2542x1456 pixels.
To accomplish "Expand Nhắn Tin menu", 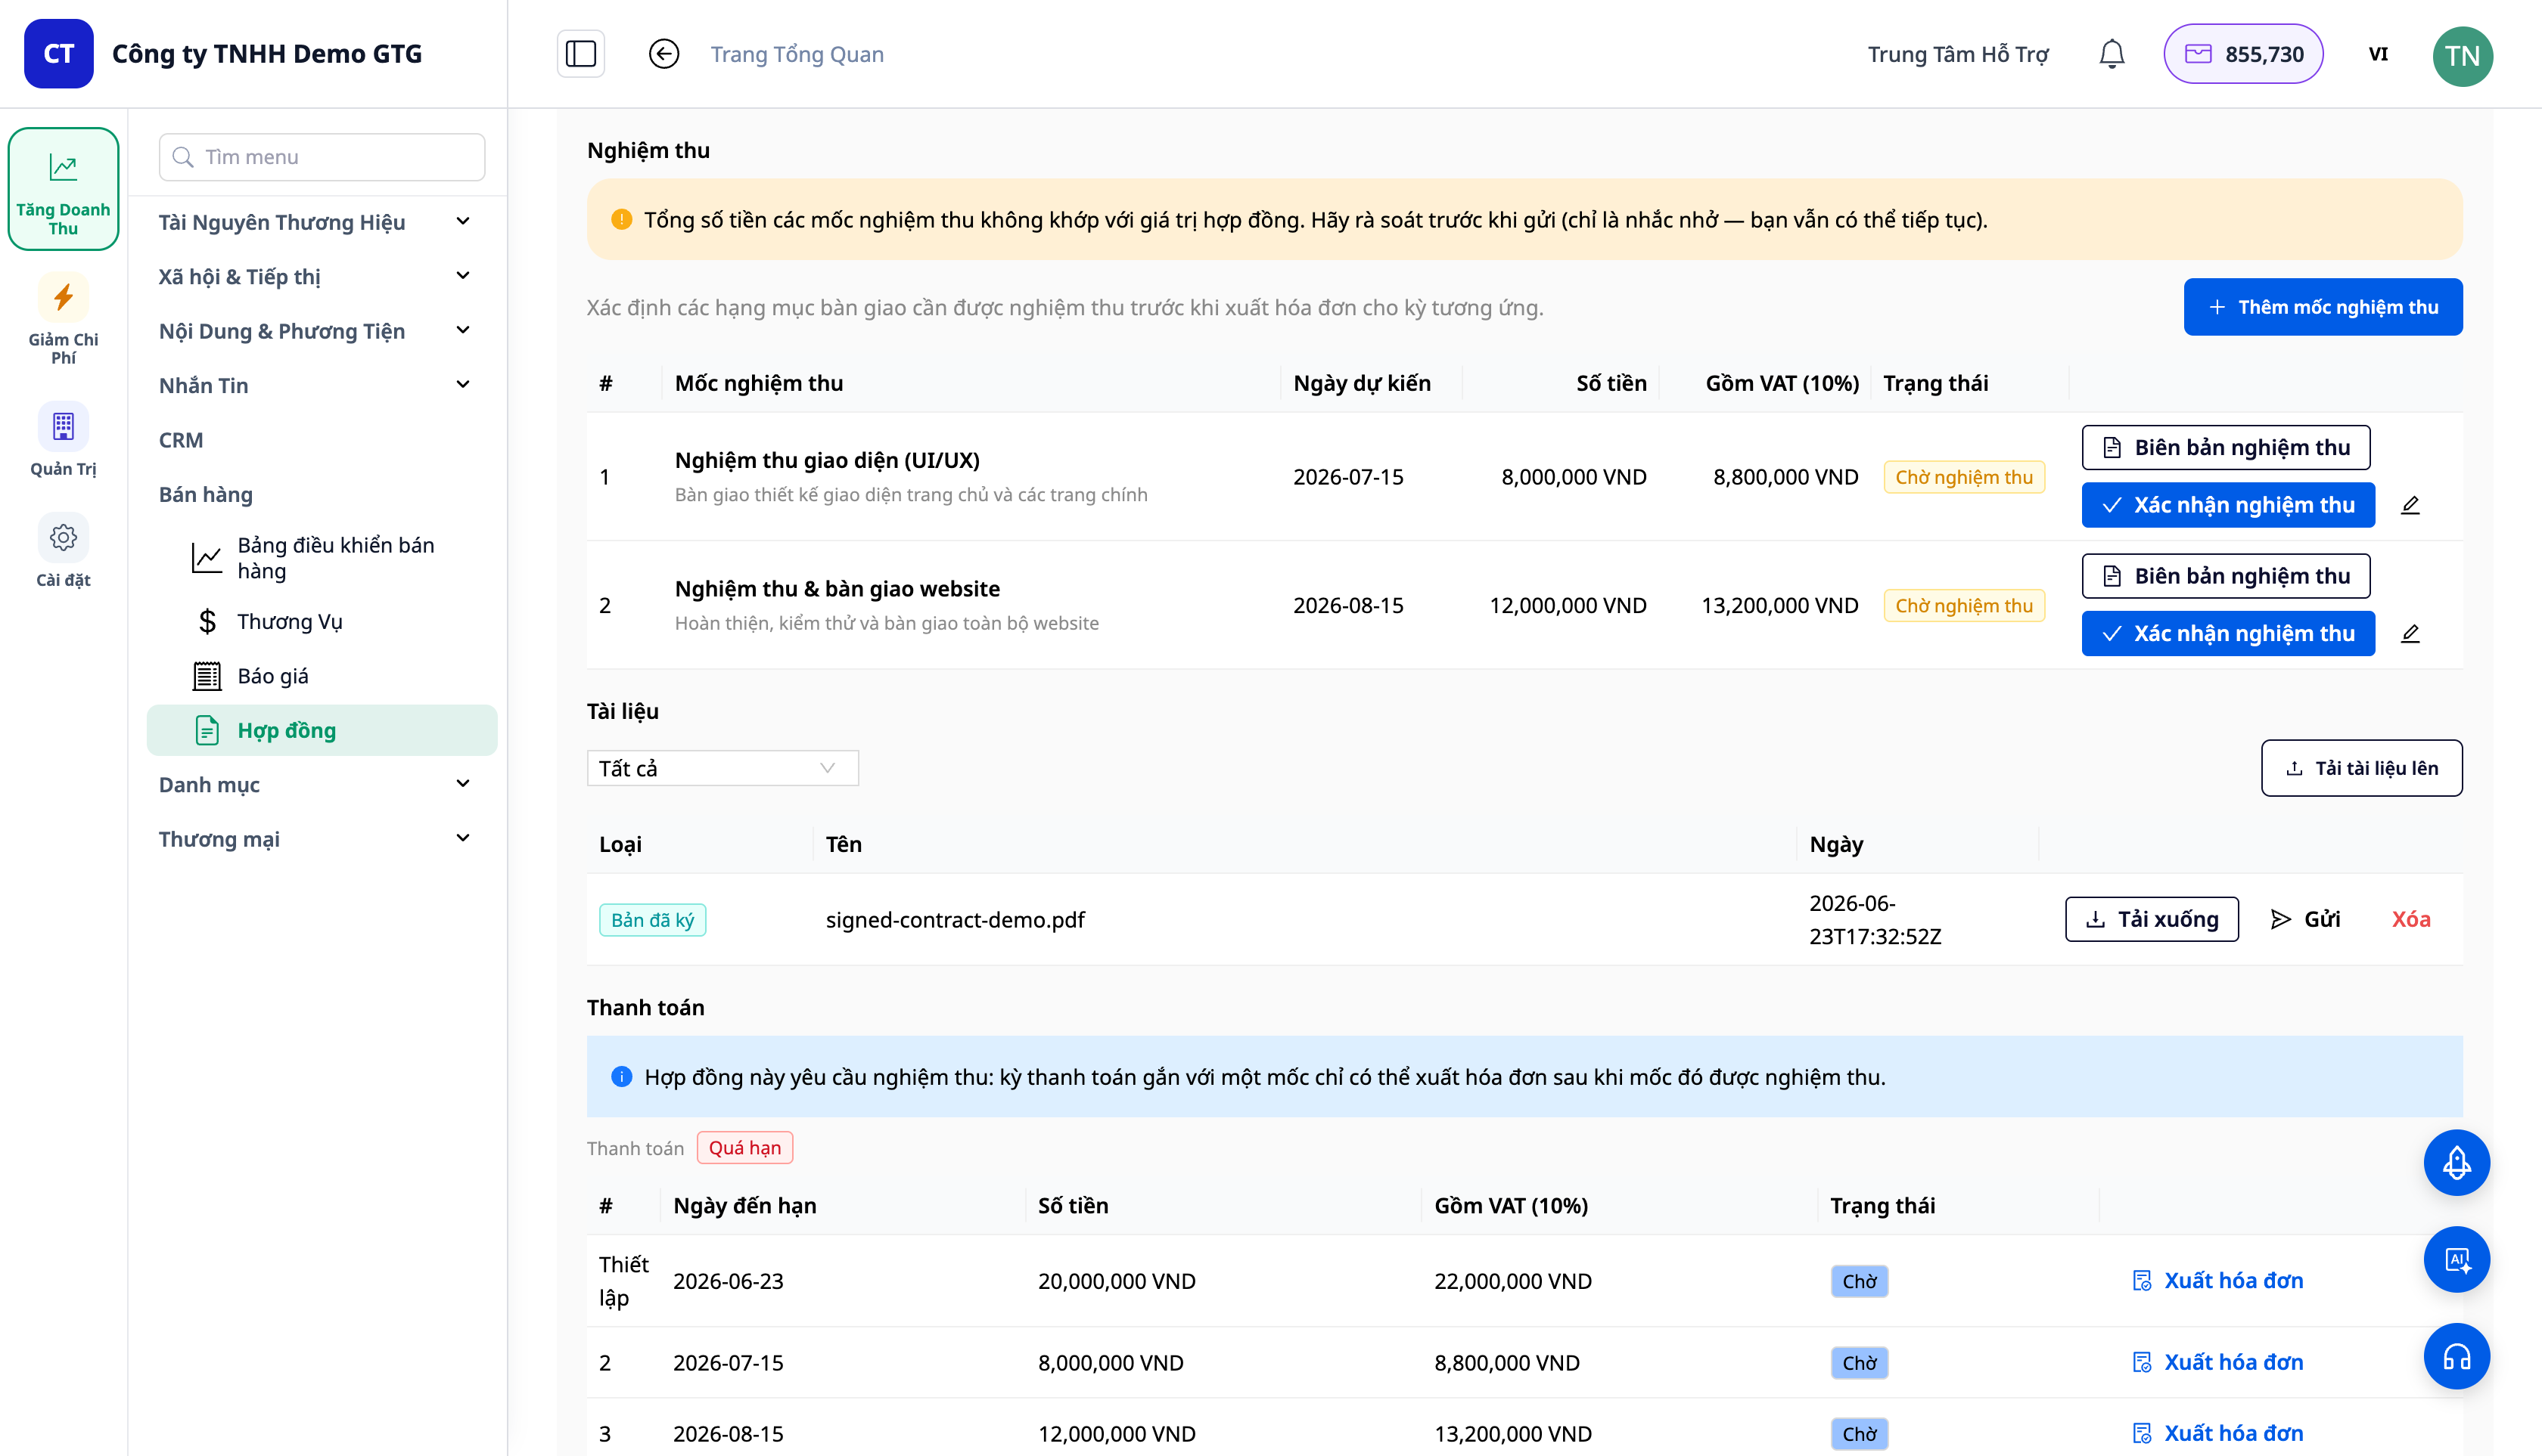I will point(315,385).
